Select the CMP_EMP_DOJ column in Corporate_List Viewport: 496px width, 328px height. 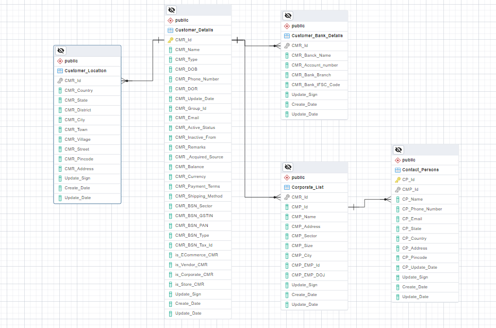coord(308,275)
